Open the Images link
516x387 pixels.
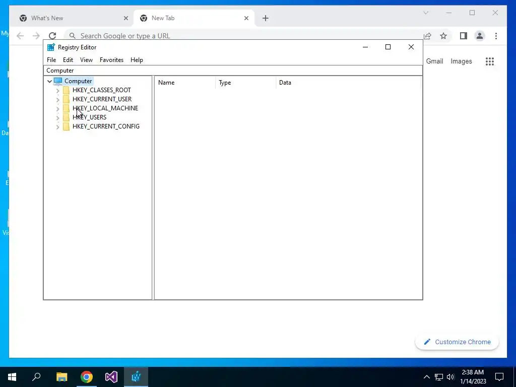461,61
